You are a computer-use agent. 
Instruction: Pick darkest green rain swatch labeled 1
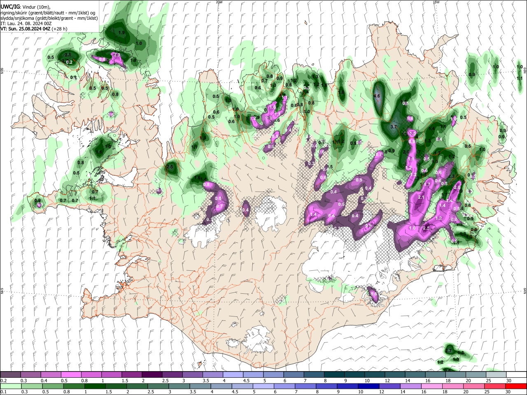coord(95,386)
